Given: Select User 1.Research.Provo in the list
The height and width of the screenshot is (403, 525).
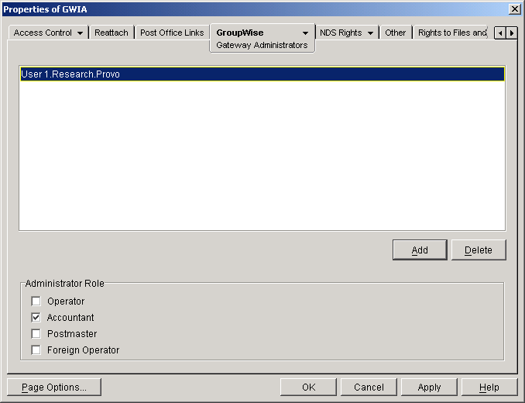Looking at the screenshot, I should (70, 74).
